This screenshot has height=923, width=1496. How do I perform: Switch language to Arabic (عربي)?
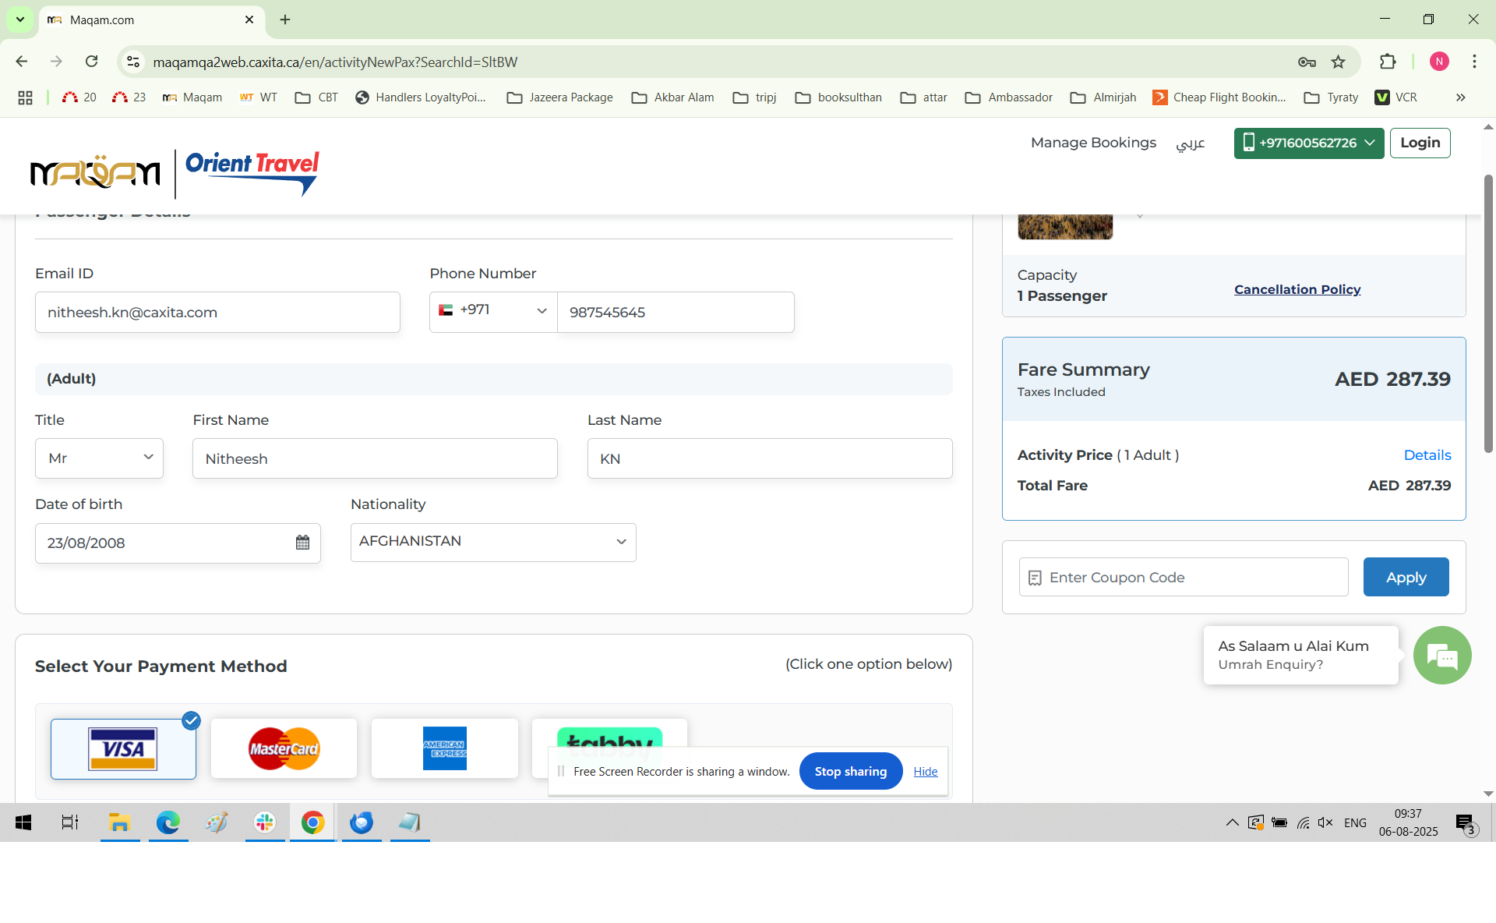point(1190,143)
